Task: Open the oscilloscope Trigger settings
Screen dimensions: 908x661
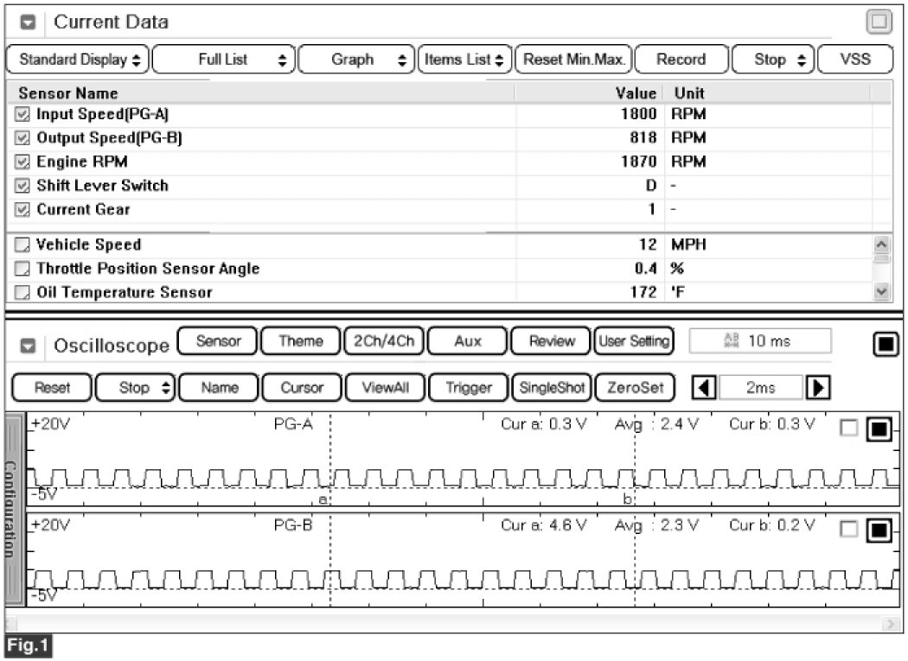Action: (x=468, y=388)
